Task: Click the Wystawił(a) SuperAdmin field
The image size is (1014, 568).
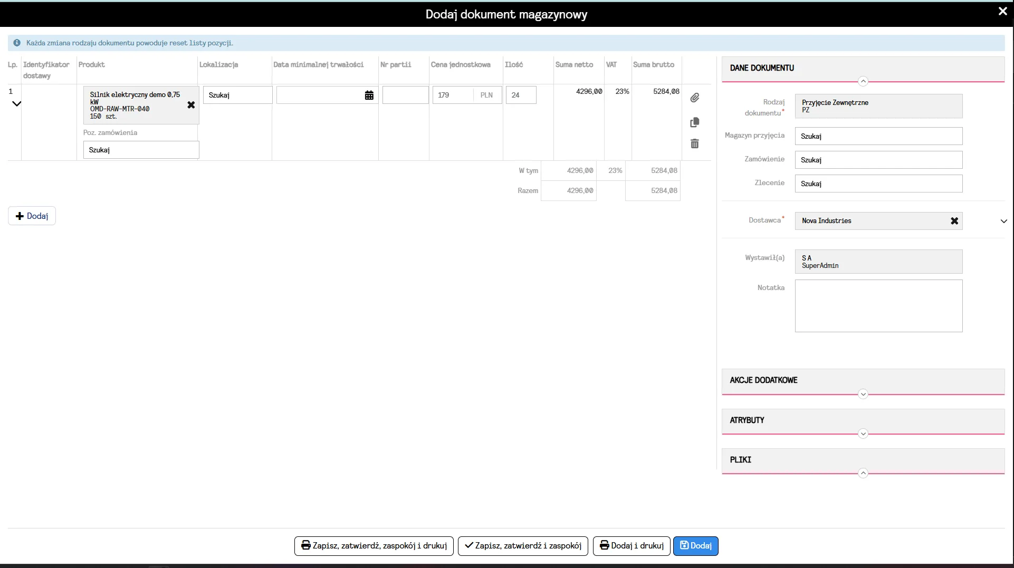Action: [x=878, y=262]
